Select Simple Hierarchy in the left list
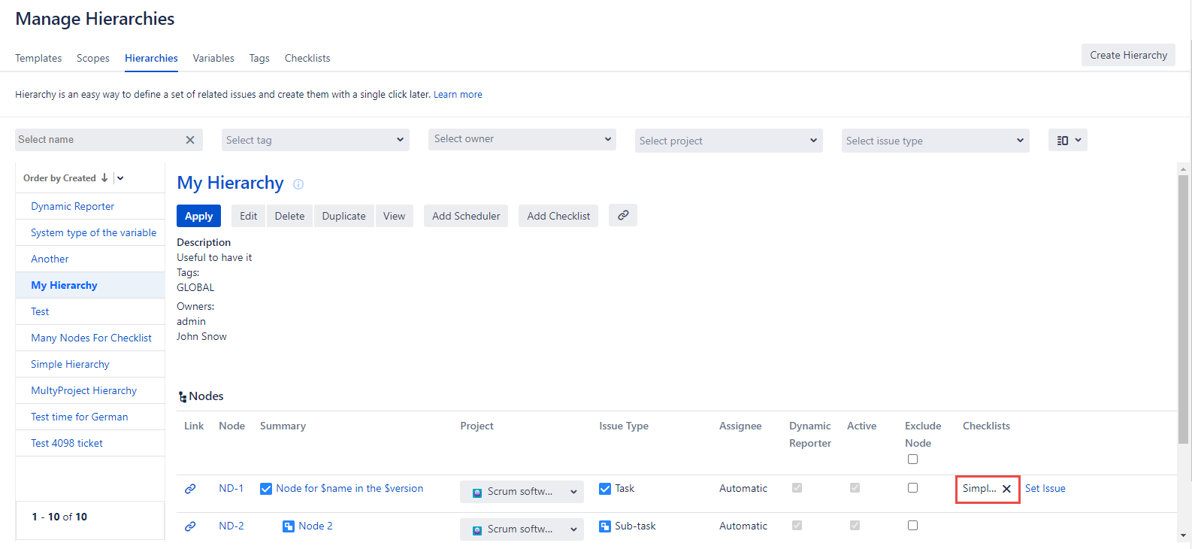This screenshot has height=549, width=1192. pyautogui.click(x=70, y=364)
